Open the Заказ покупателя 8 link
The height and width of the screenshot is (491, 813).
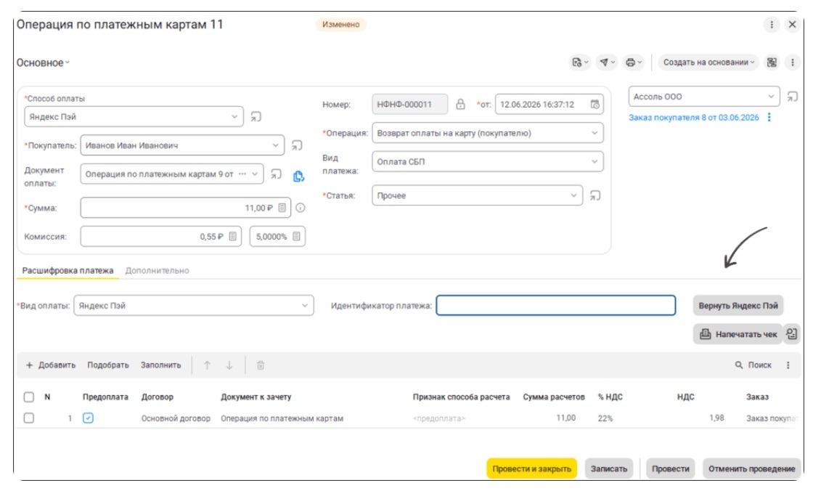coord(693,118)
